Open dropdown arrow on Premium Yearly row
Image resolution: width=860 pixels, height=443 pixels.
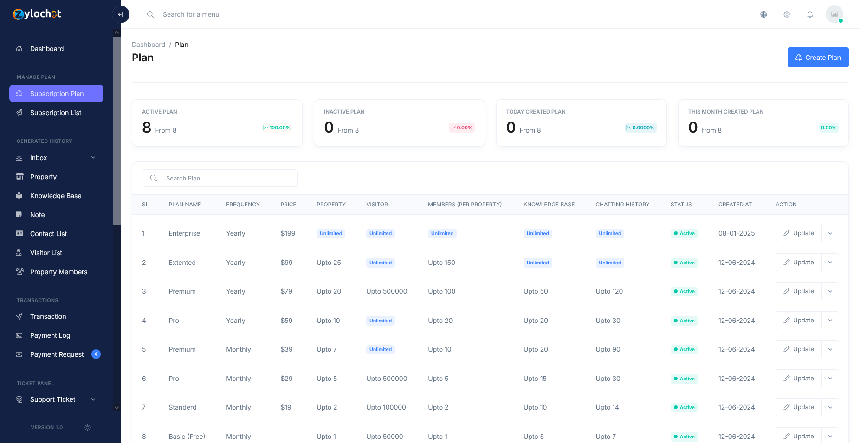click(830, 291)
